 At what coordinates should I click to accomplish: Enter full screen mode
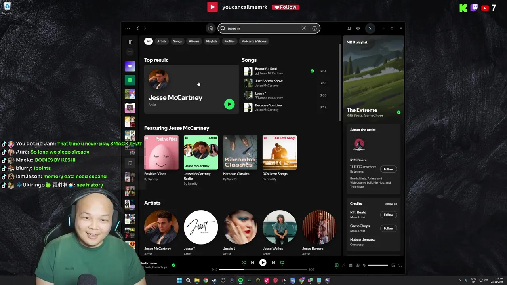pyautogui.click(x=400, y=265)
